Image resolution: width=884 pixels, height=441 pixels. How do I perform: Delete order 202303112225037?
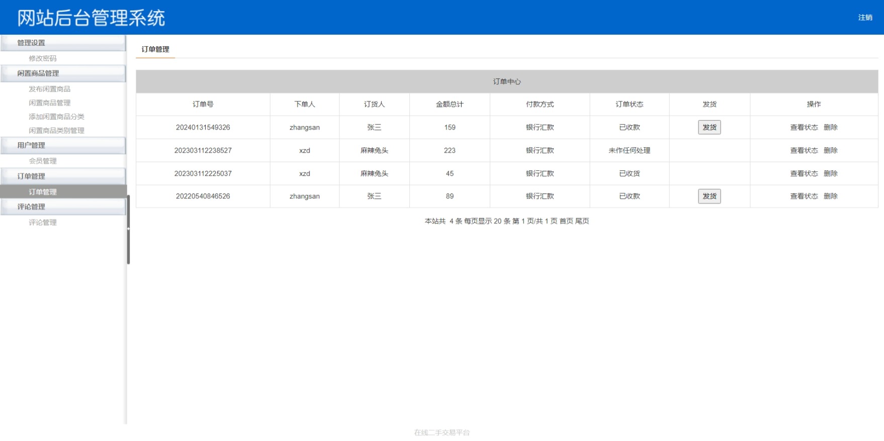[x=830, y=174]
